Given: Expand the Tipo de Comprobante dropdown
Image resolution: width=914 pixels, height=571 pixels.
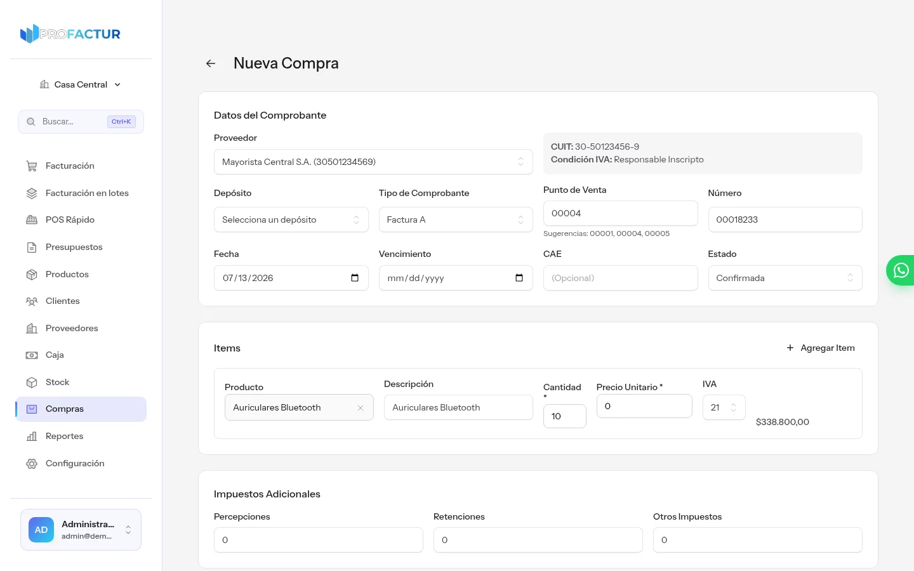Looking at the screenshot, I should point(456,220).
